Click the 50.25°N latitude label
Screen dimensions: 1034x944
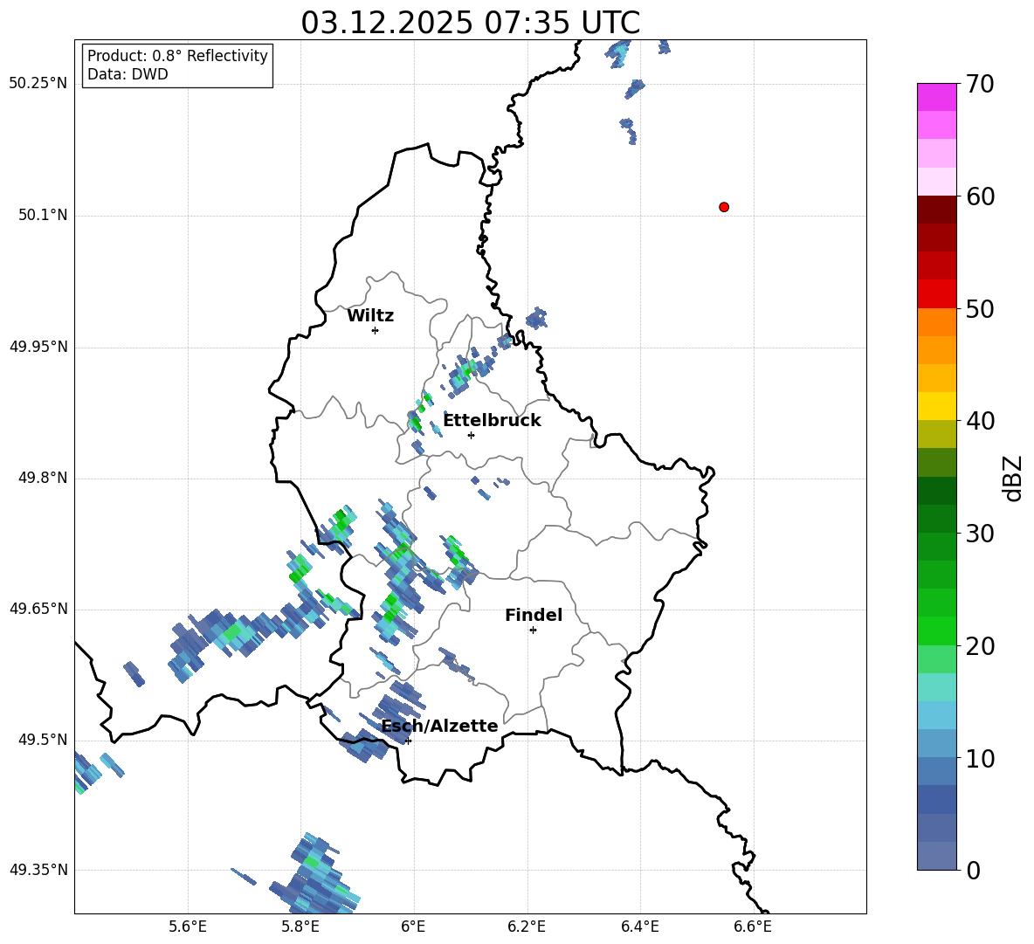tap(38, 84)
